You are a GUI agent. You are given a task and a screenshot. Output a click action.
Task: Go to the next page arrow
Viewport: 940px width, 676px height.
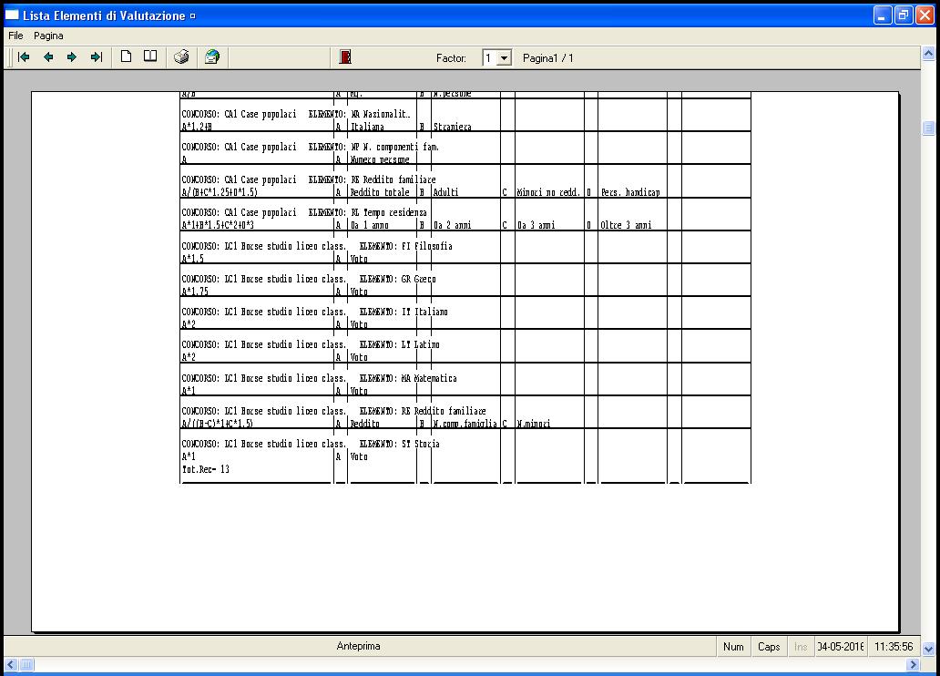click(72, 57)
